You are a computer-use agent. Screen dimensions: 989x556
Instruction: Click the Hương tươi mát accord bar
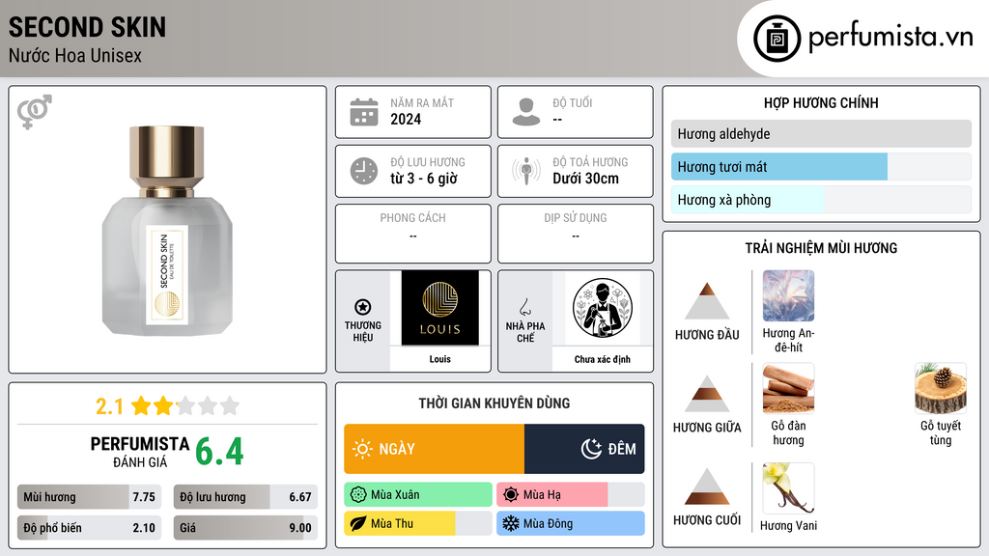pos(821,166)
